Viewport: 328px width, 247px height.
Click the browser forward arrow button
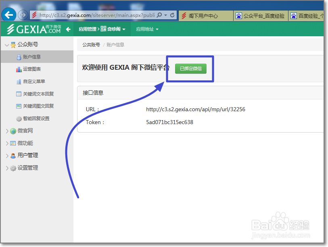pos(23,15)
